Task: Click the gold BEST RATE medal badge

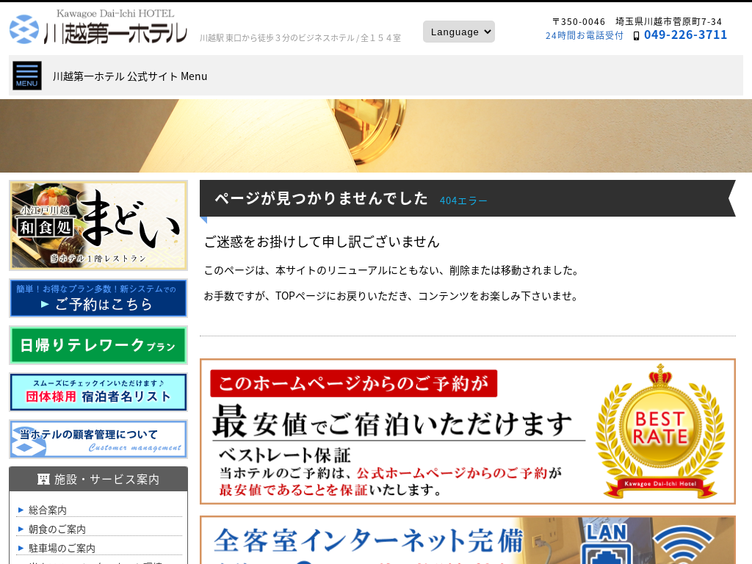Action: [x=660, y=431]
